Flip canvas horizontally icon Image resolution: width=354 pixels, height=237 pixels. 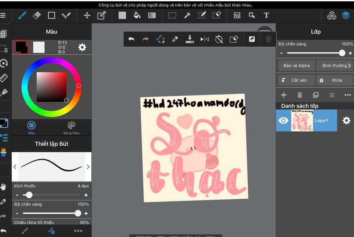[205, 39]
